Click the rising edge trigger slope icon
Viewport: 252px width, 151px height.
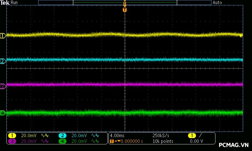(x=200, y=136)
